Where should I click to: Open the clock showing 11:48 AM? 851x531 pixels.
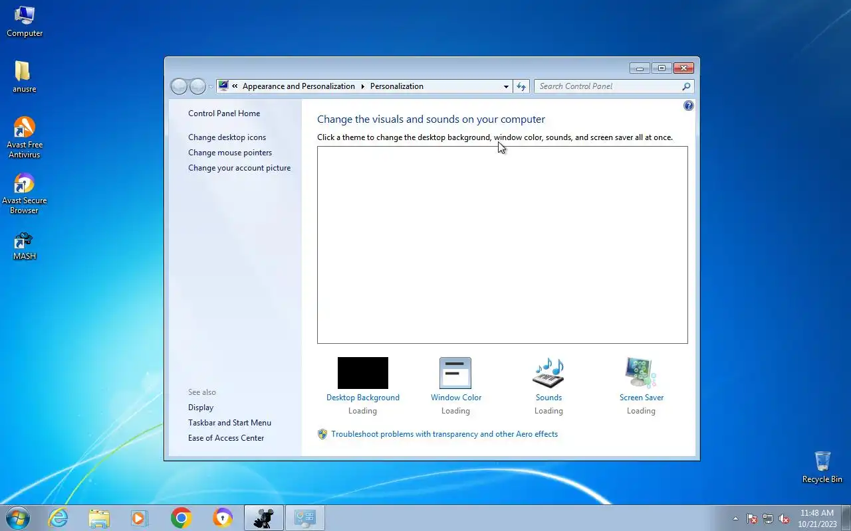pyautogui.click(x=816, y=518)
